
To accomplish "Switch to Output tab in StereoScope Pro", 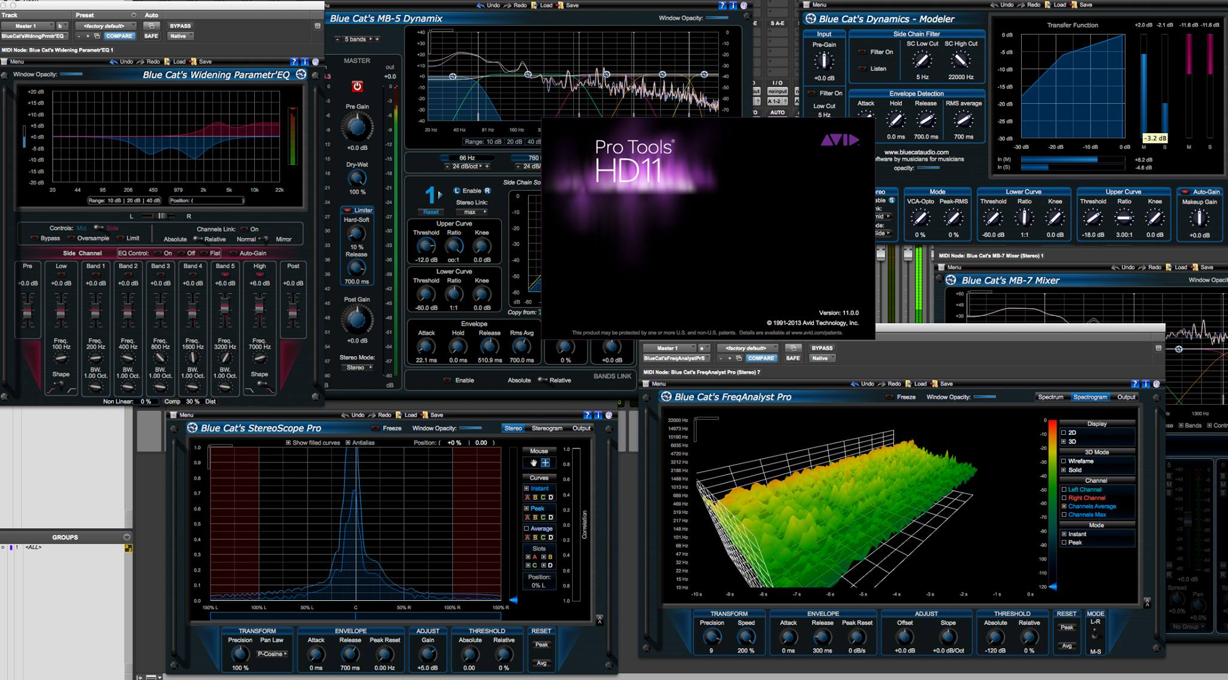I will (581, 428).
